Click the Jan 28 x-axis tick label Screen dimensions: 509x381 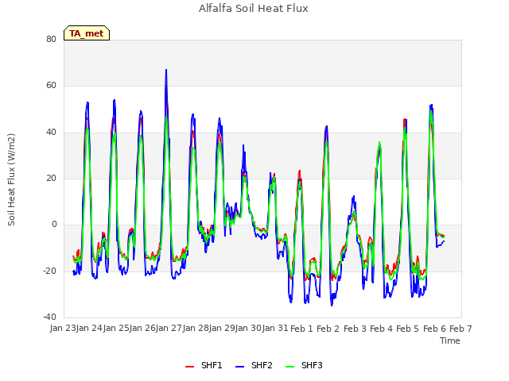(196, 328)
